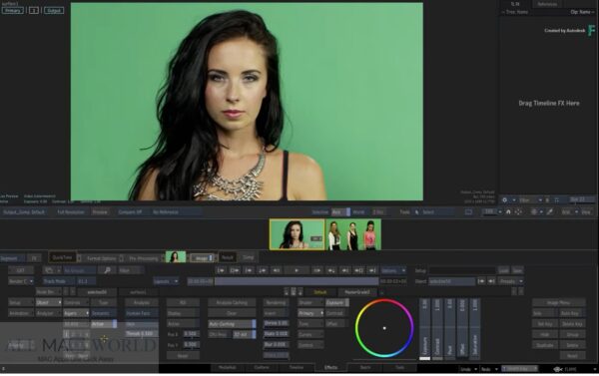Click the magnifier search icon
The image size is (599, 376).
pyautogui.click(x=107, y=270)
